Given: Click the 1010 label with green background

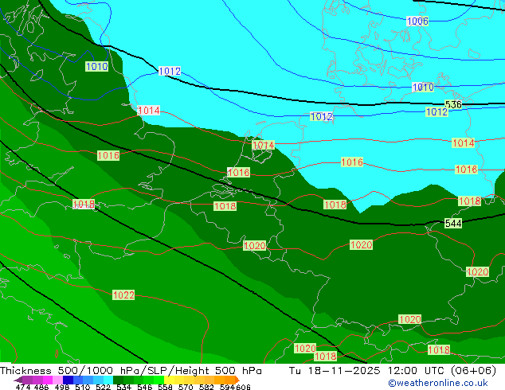Looking at the screenshot, I should (x=96, y=67).
